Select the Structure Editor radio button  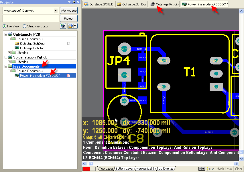click(x=25, y=26)
